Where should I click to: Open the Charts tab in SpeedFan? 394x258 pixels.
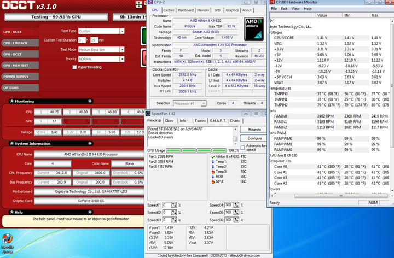235,121
